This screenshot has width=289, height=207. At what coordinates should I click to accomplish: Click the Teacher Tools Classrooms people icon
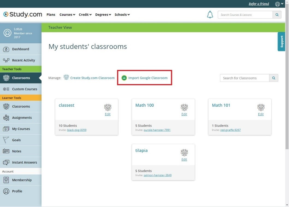tap(6, 78)
